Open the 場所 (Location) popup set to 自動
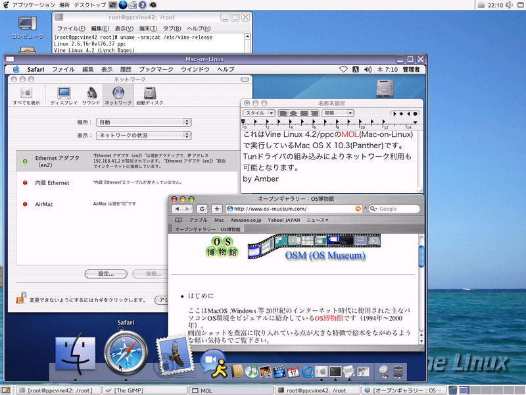526x395 pixels. click(143, 122)
